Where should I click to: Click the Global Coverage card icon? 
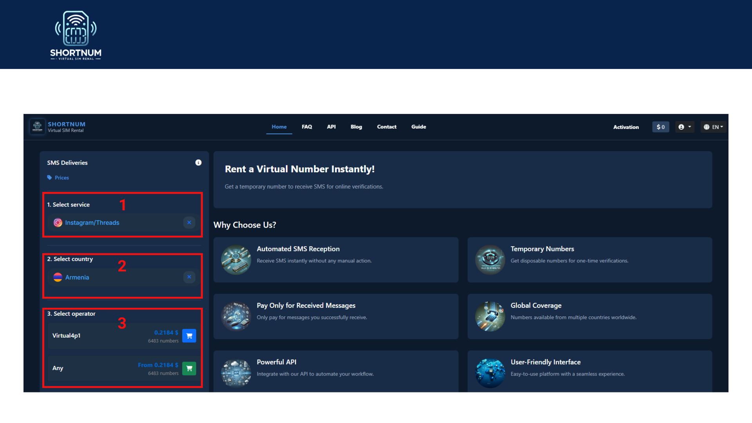click(x=490, y=316)
